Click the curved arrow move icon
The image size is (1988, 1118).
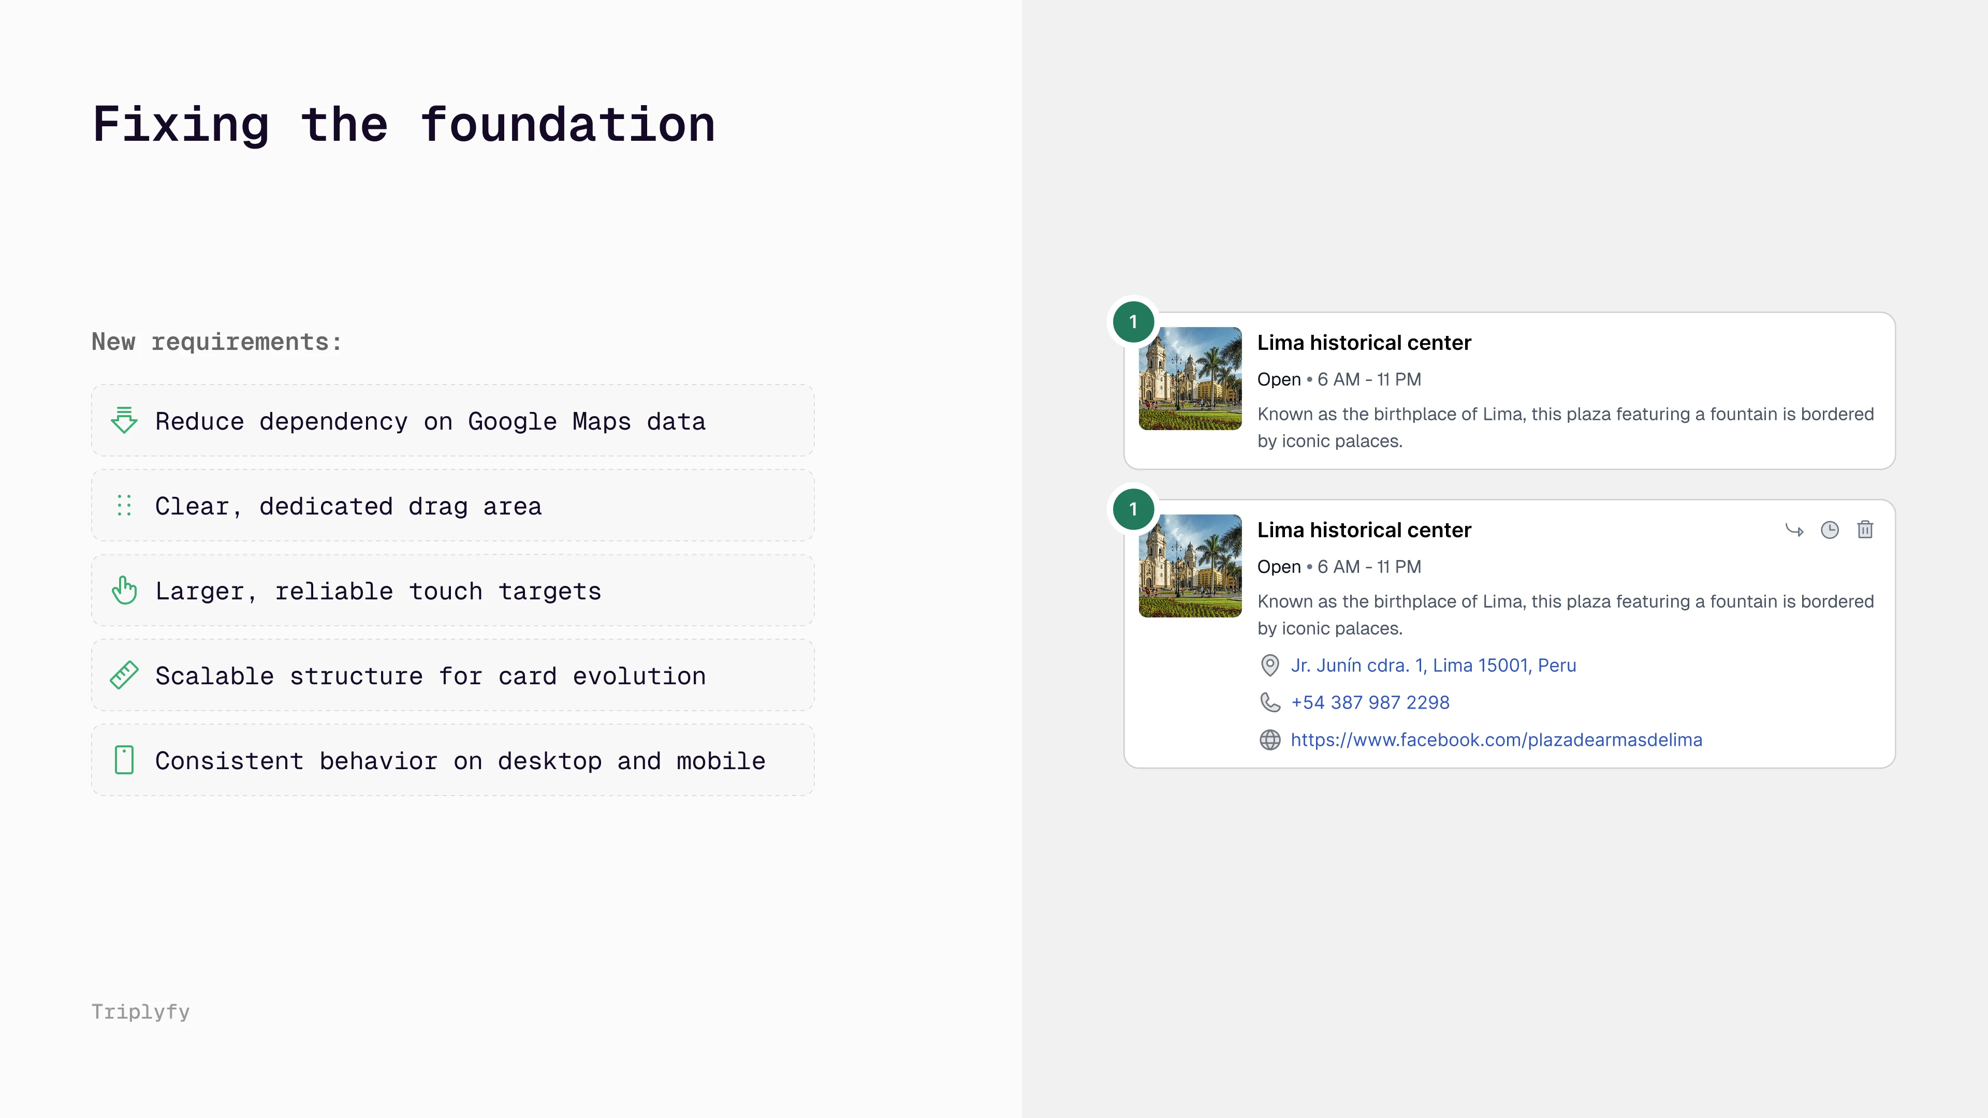point(1793,530)
